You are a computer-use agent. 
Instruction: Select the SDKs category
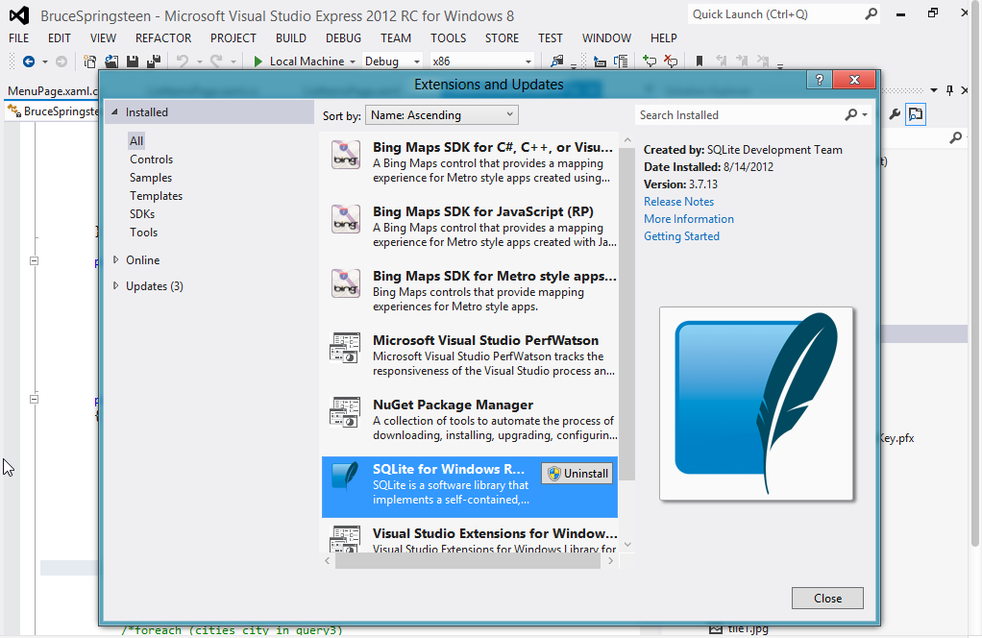tap(142, 214)
